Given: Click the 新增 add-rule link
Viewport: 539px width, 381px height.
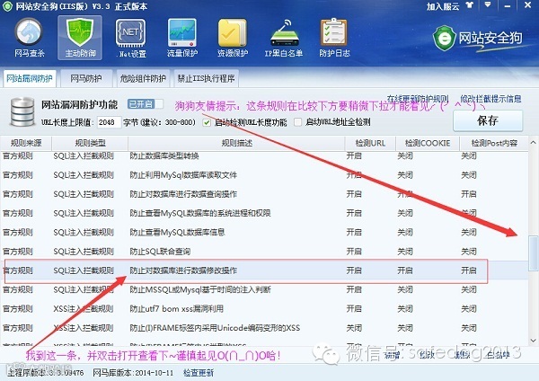Looking at the screenshot, I should pos(392,355).
